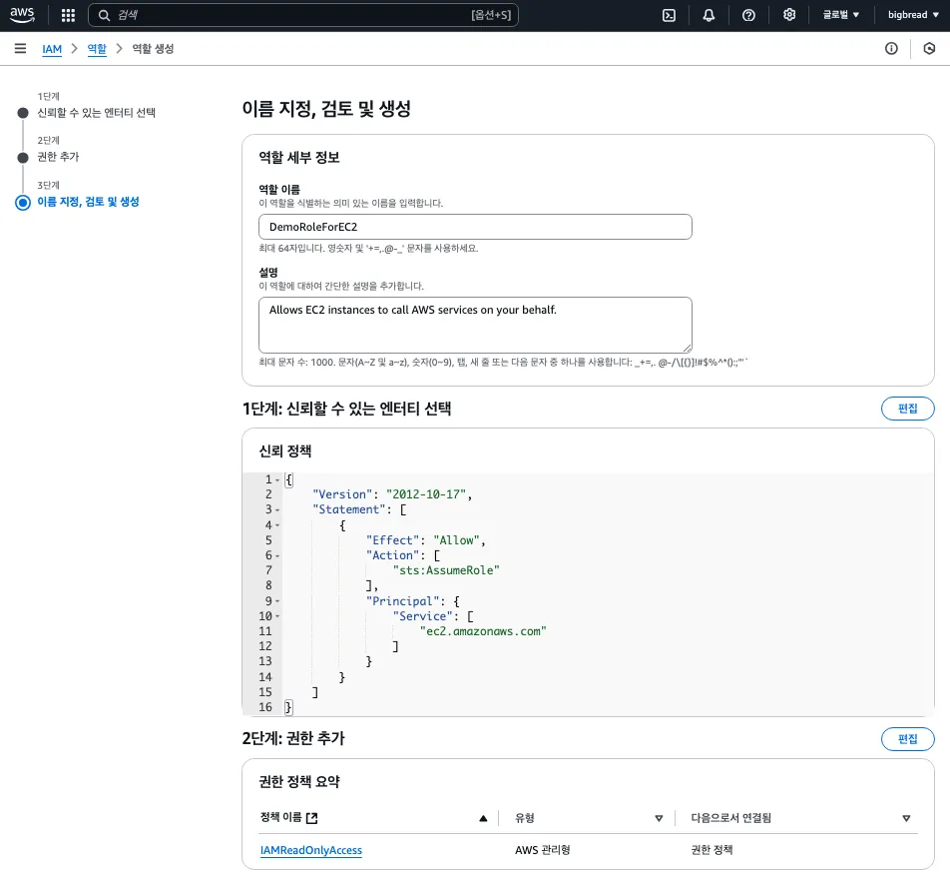Image resolution: width=950 pixels, height=881 pixels.
Task: Sort the 다음으로서 연결됨 column
Action: click(906, 818)
